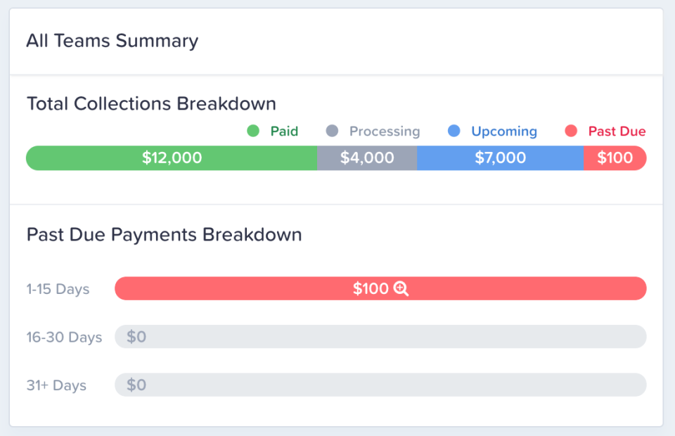
Task: Click the green $12,000 paid segment
Action: point(172,158)
